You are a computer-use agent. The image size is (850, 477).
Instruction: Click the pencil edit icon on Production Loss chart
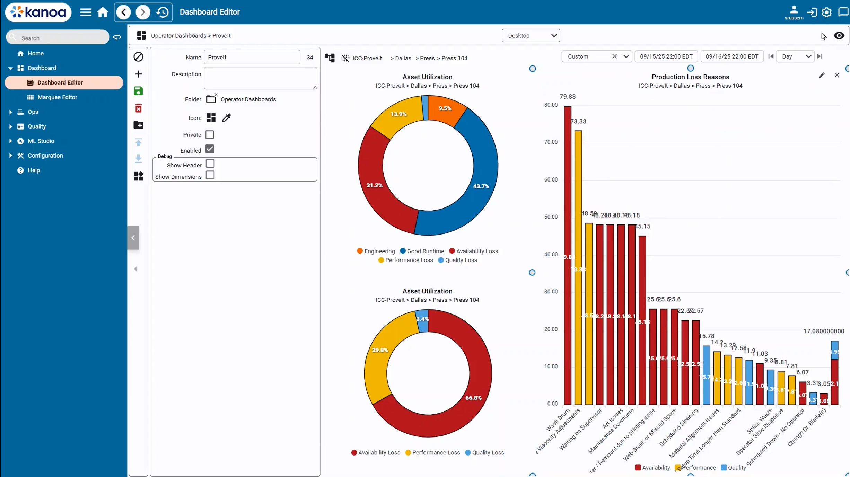[x=822, y=76]
